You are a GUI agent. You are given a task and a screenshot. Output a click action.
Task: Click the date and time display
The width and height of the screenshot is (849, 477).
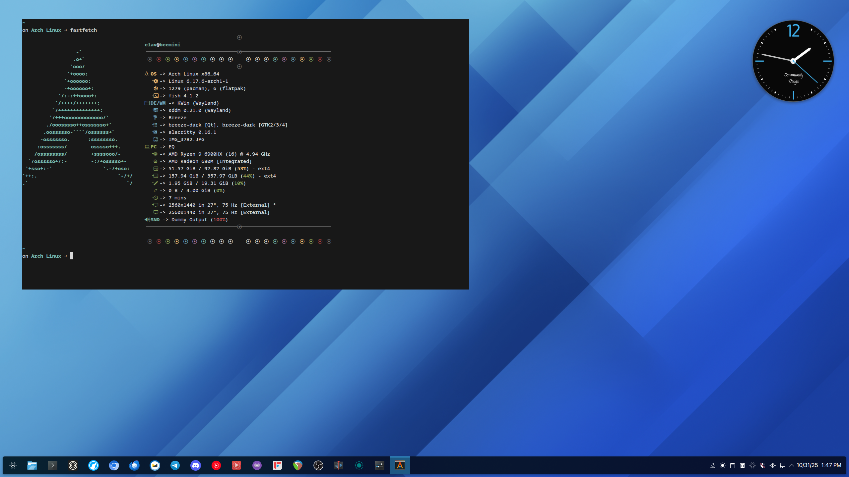[x=818, y=465]
